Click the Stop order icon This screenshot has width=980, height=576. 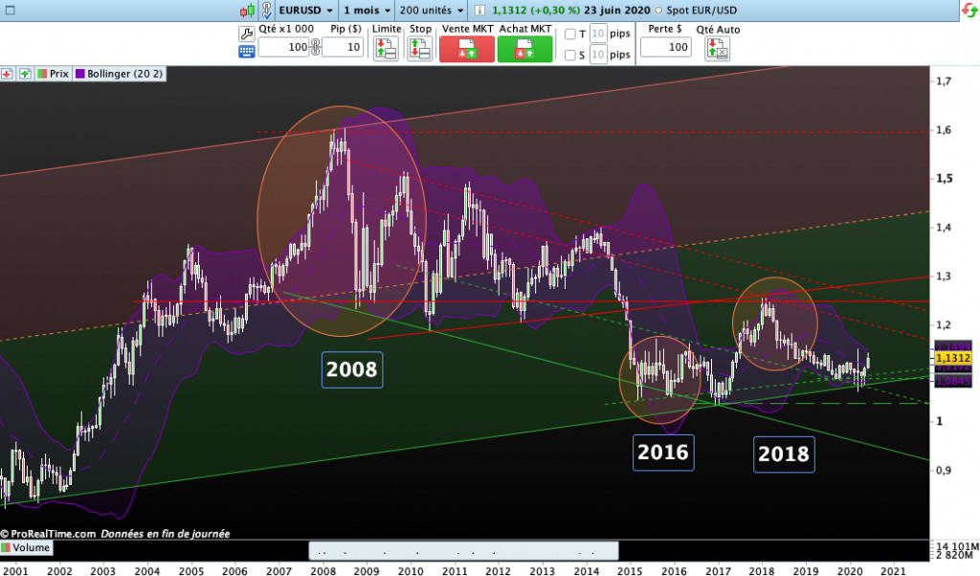(420, 49)
